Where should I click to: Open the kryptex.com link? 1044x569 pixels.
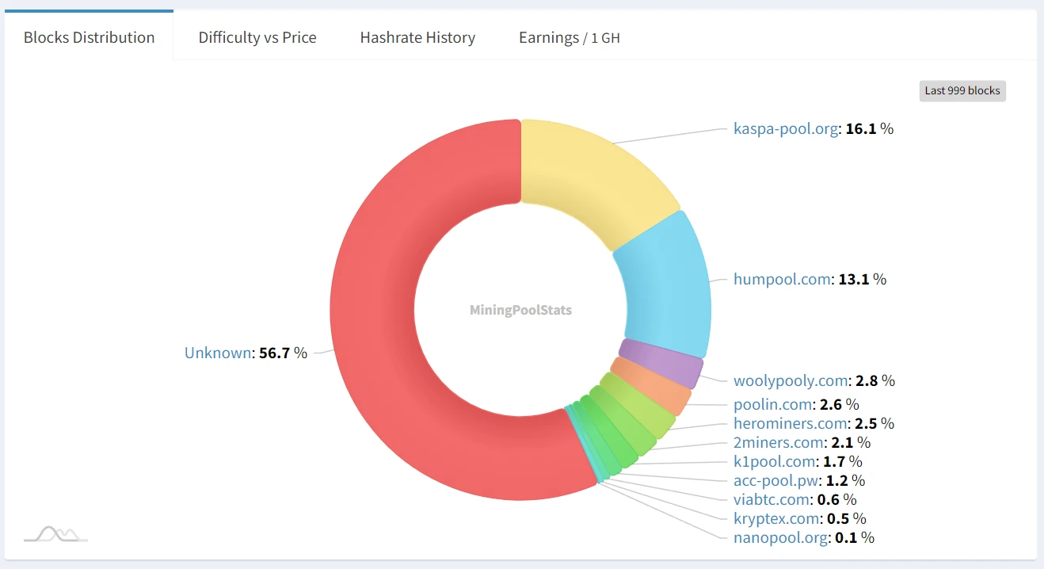point(776,518)
